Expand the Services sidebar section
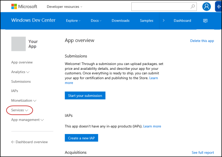Image resolution: width=222 pixels, height=157 pixels. pos(20,110)
